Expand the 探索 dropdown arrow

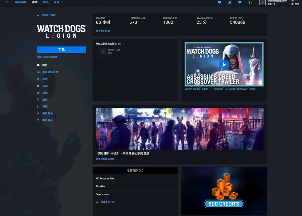click(x=62, y=2)
